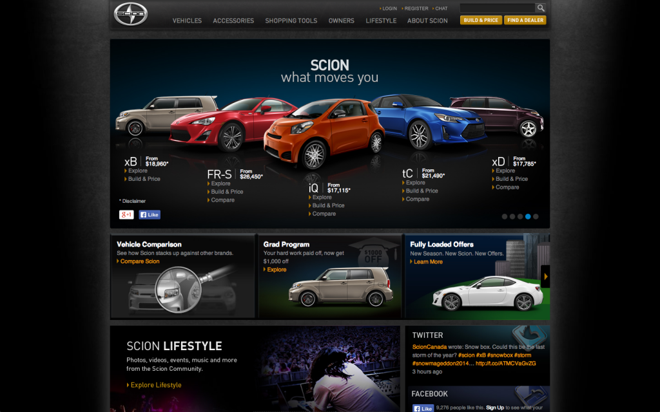Click the orange iQ car image
The image size is (660, 412).
pos(324,133)
